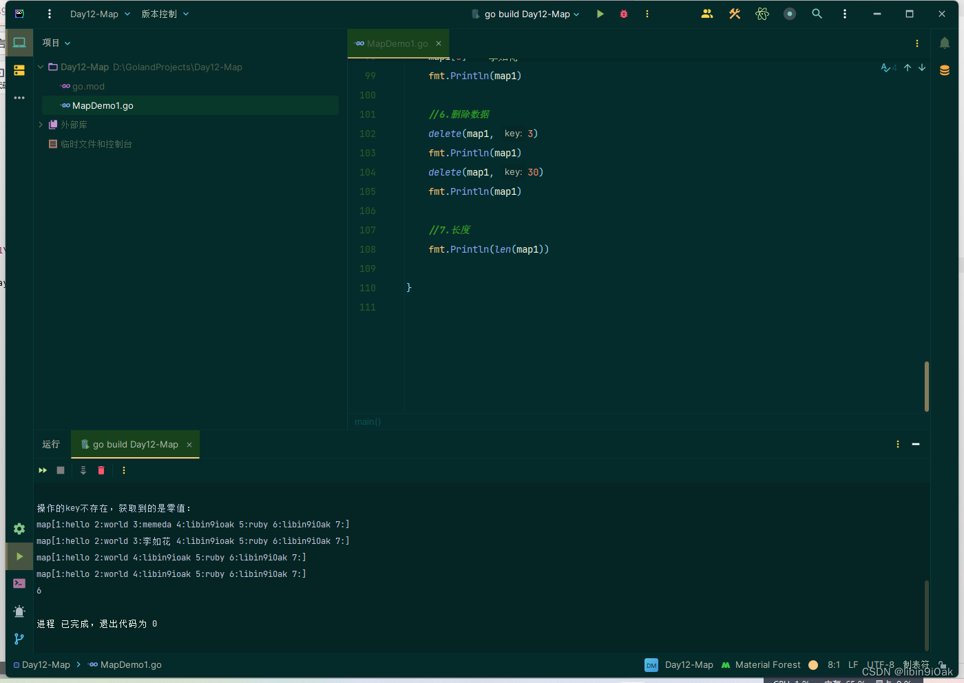Click MapDemo1.go breadcrumb in status bar
The height and width of the screenshot is (683, 964).
click(x=125, y=664)
